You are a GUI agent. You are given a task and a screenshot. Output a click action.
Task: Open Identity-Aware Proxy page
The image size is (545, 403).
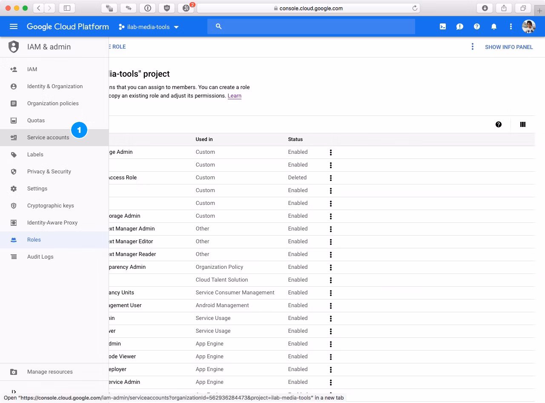coord(54,222)
